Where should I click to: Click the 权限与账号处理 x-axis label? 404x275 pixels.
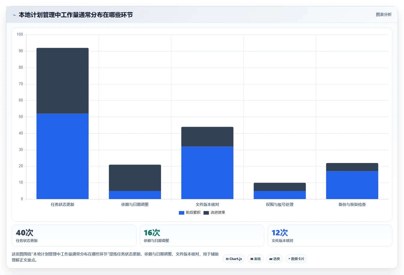pyautogui.click(x=280, y=204)
